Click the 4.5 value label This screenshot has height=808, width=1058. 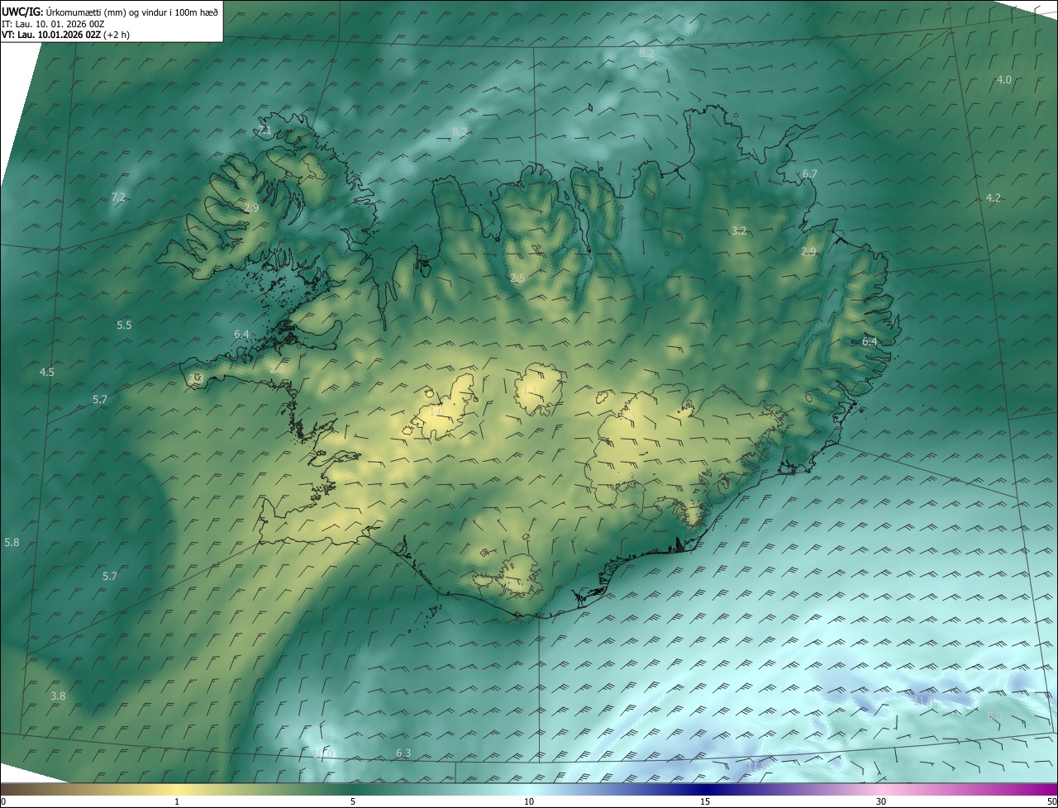(47, 372)
